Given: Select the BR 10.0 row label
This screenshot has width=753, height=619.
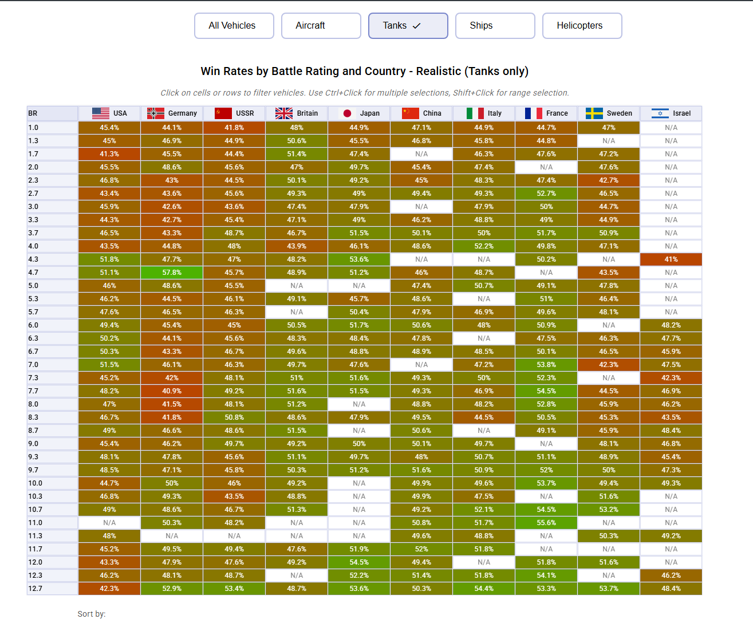Looking at the screenshot, I should 53,483.
